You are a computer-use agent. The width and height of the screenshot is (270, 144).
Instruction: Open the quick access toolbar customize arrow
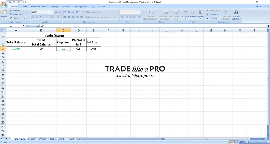pos(25,2)
